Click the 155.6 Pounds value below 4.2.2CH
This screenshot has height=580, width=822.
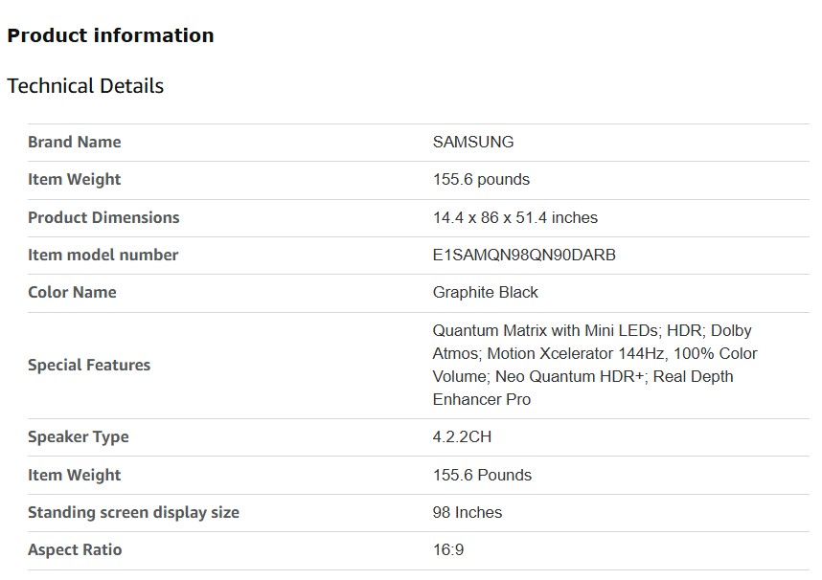tap(482, 475)
